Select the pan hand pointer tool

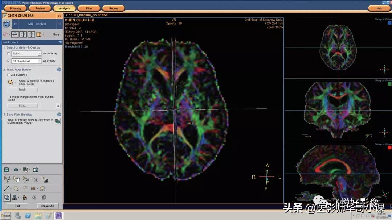(x=16, y=179)
